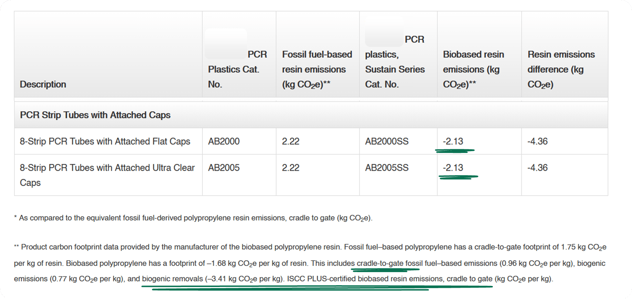Click catalog number AB2005

tap(224, 168)
